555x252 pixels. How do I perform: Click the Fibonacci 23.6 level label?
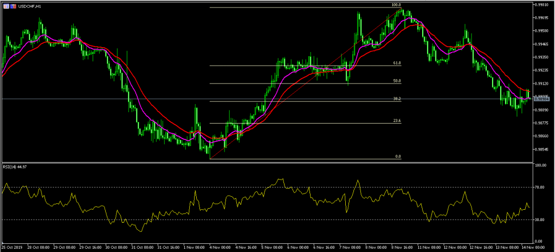coord(397,121)
